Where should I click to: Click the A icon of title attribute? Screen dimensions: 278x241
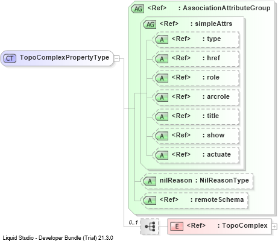point(162,116)
